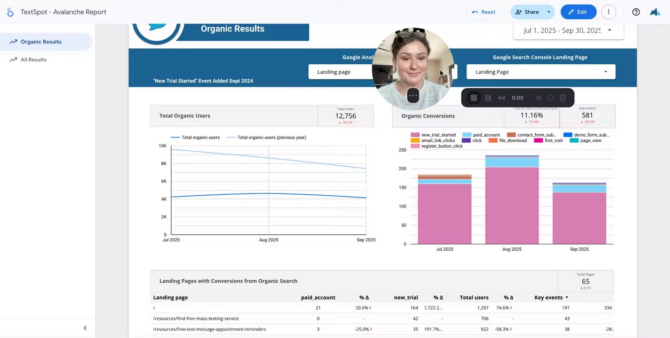
Task: Click the rewind recording icon
Action: tap(501, 98)
